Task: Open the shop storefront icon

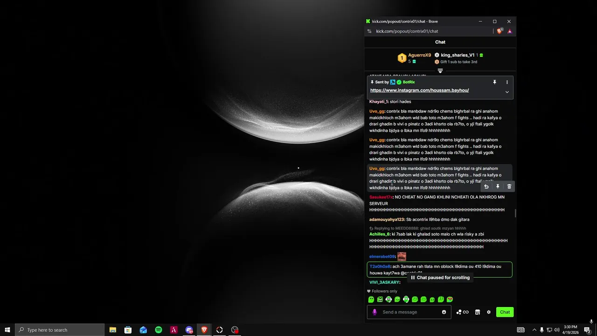Action: pos(478,312)
